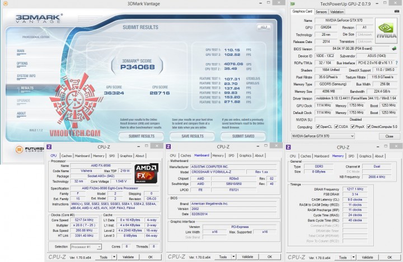Click the NB Frequency 2608.4 MHz field

377,177
